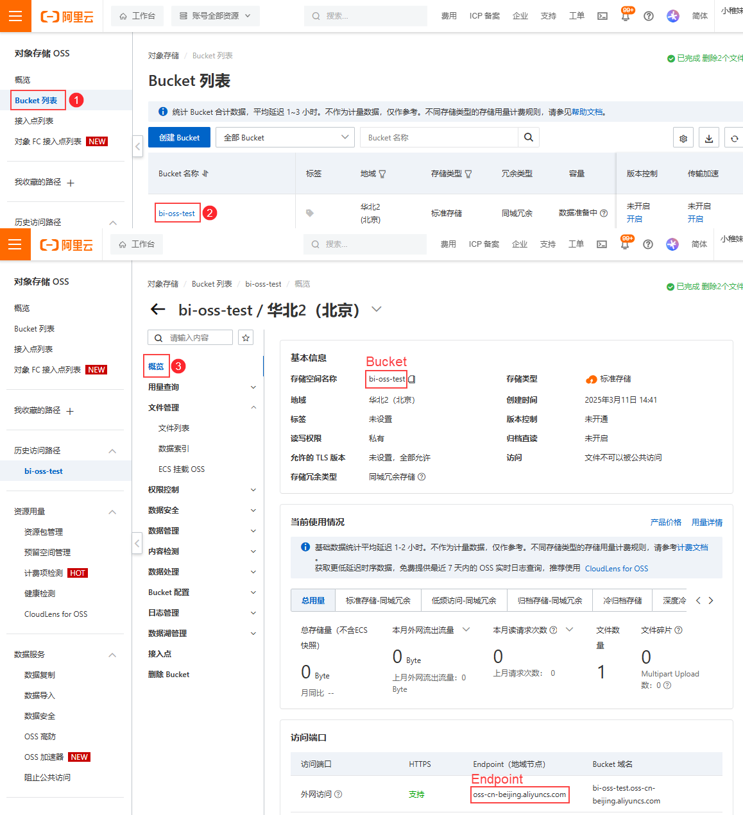Open ECS 挂载 OSS menu item
Viewport: 743px width, 815px height.
[182, 469]
